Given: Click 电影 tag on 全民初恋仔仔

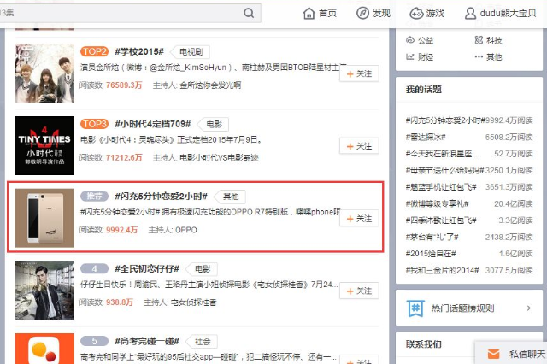Looking at the screenshot, I should [202, 269].
